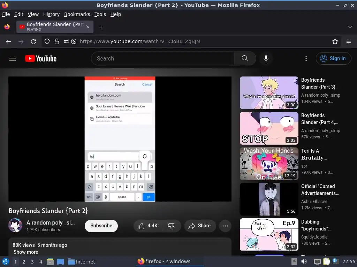The height and width of the screenshot is (267, 357).
Task: Subscribe to A random poly _simp channel
Action: [101, 226]
